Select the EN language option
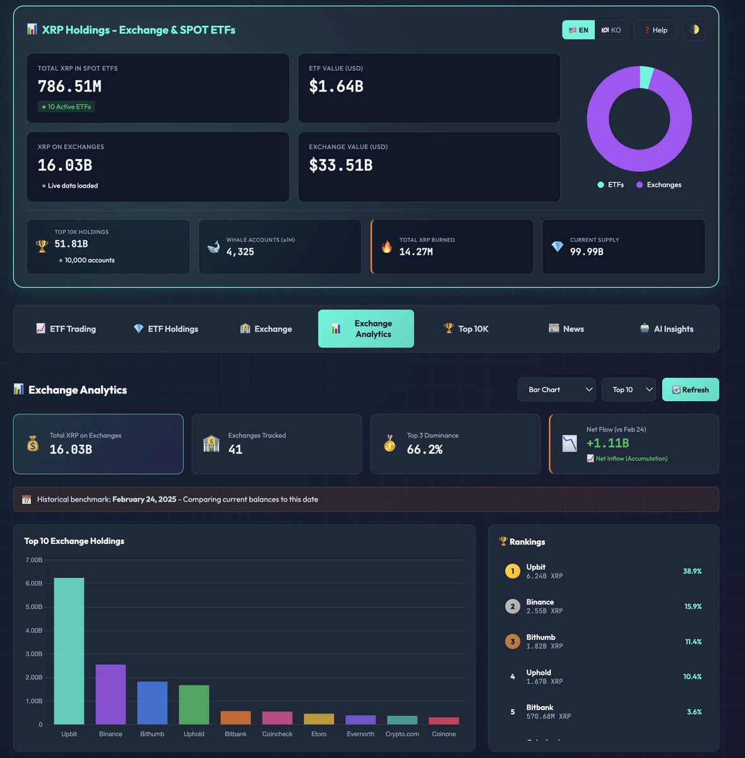 click(578, 29)
